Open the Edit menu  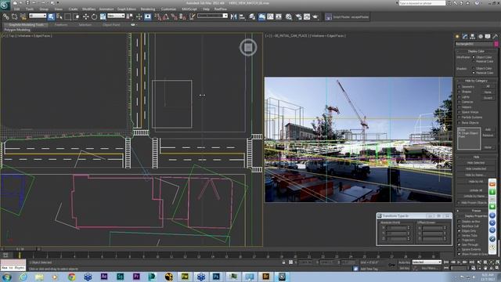16,9
